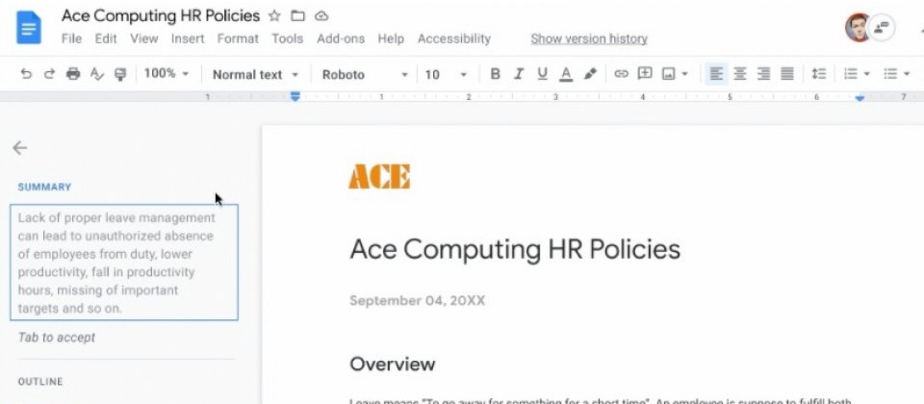Check the cloud save status icon

[x=321, y=16]
